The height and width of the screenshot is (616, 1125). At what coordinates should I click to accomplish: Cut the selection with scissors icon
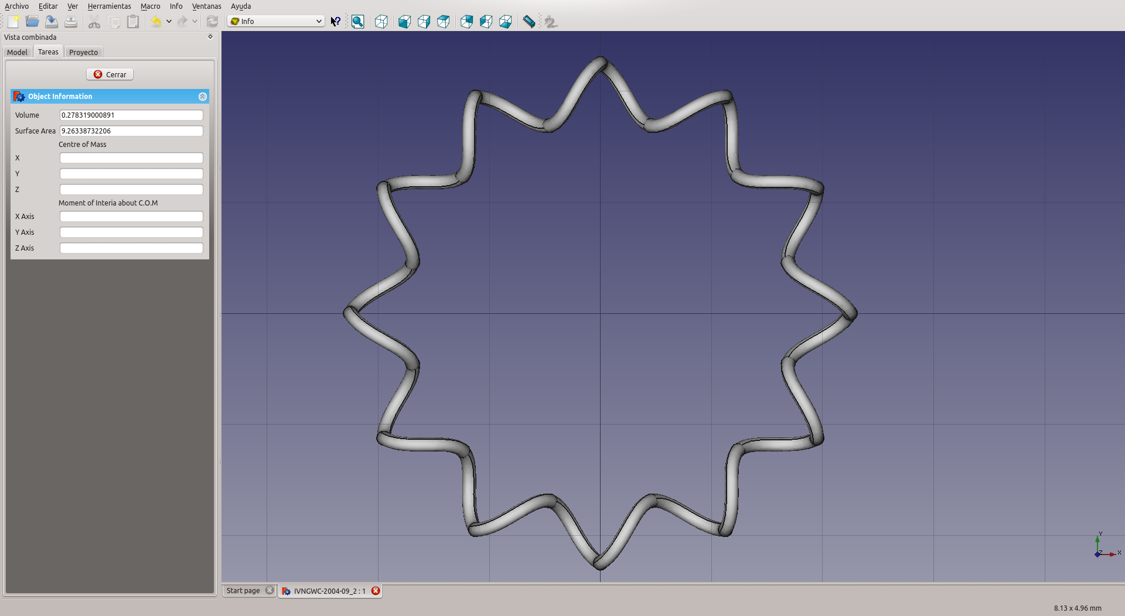pyautogui.click(x=94, y=22)
